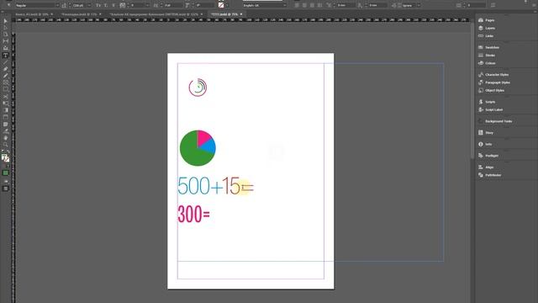538x303 pixels.
Task: Select the Scissors tool
Action: [x=5, y=97]
